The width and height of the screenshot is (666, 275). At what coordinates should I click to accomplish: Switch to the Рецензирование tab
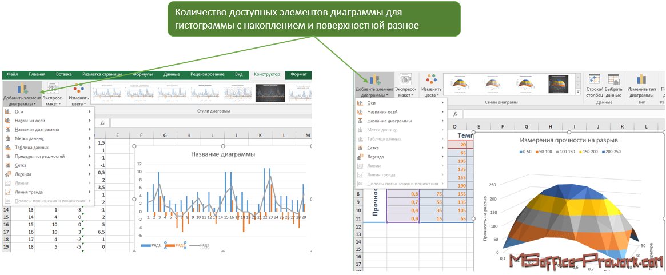tap(208, 74)
